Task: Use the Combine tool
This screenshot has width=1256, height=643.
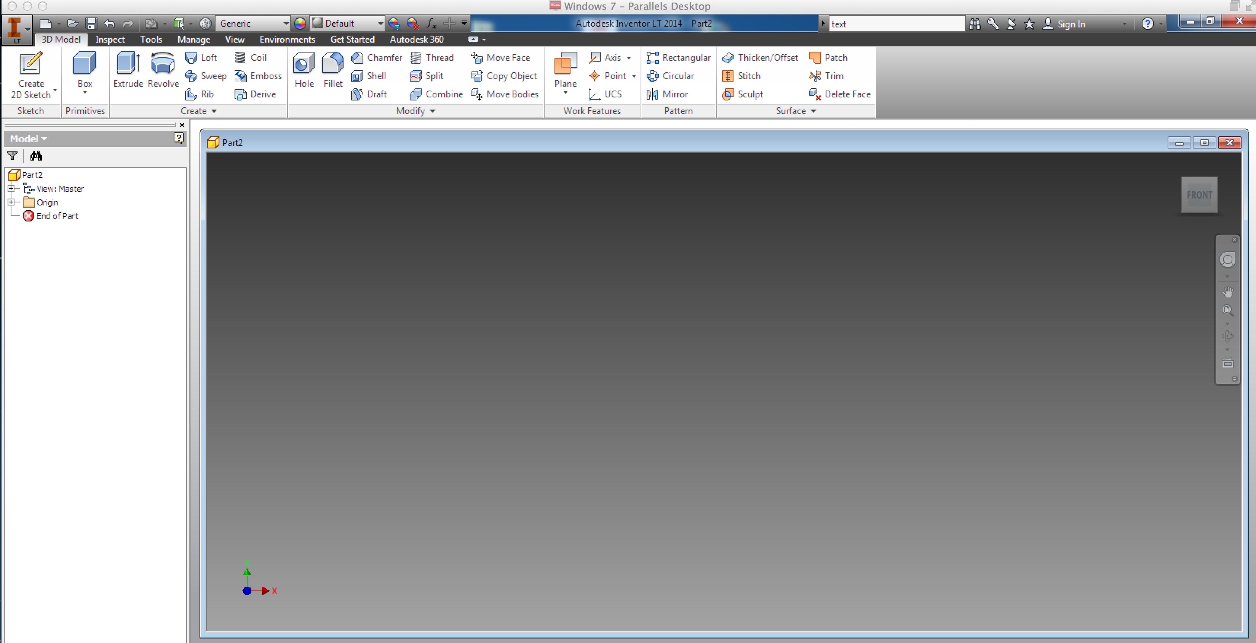Action: (436, 94)
